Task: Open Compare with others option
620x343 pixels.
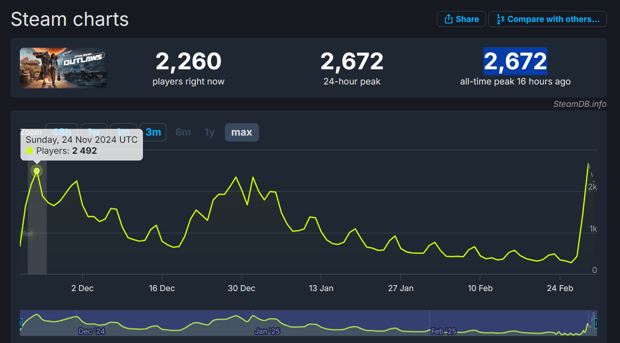Action: pos(548,19)
